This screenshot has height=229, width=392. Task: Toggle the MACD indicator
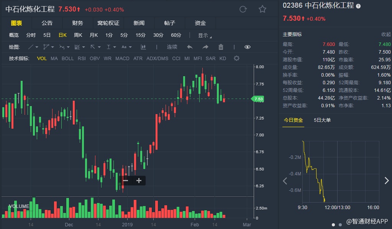(122, 59)
